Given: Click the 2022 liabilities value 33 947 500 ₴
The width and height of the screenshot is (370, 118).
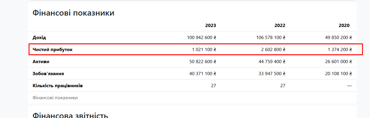Looking at the screenshot, I should pyautogui.click(x=272, y=74).
